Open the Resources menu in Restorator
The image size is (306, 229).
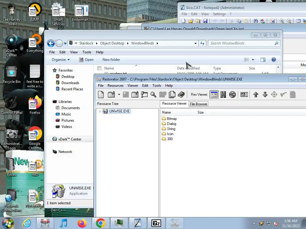click(115, 86)
